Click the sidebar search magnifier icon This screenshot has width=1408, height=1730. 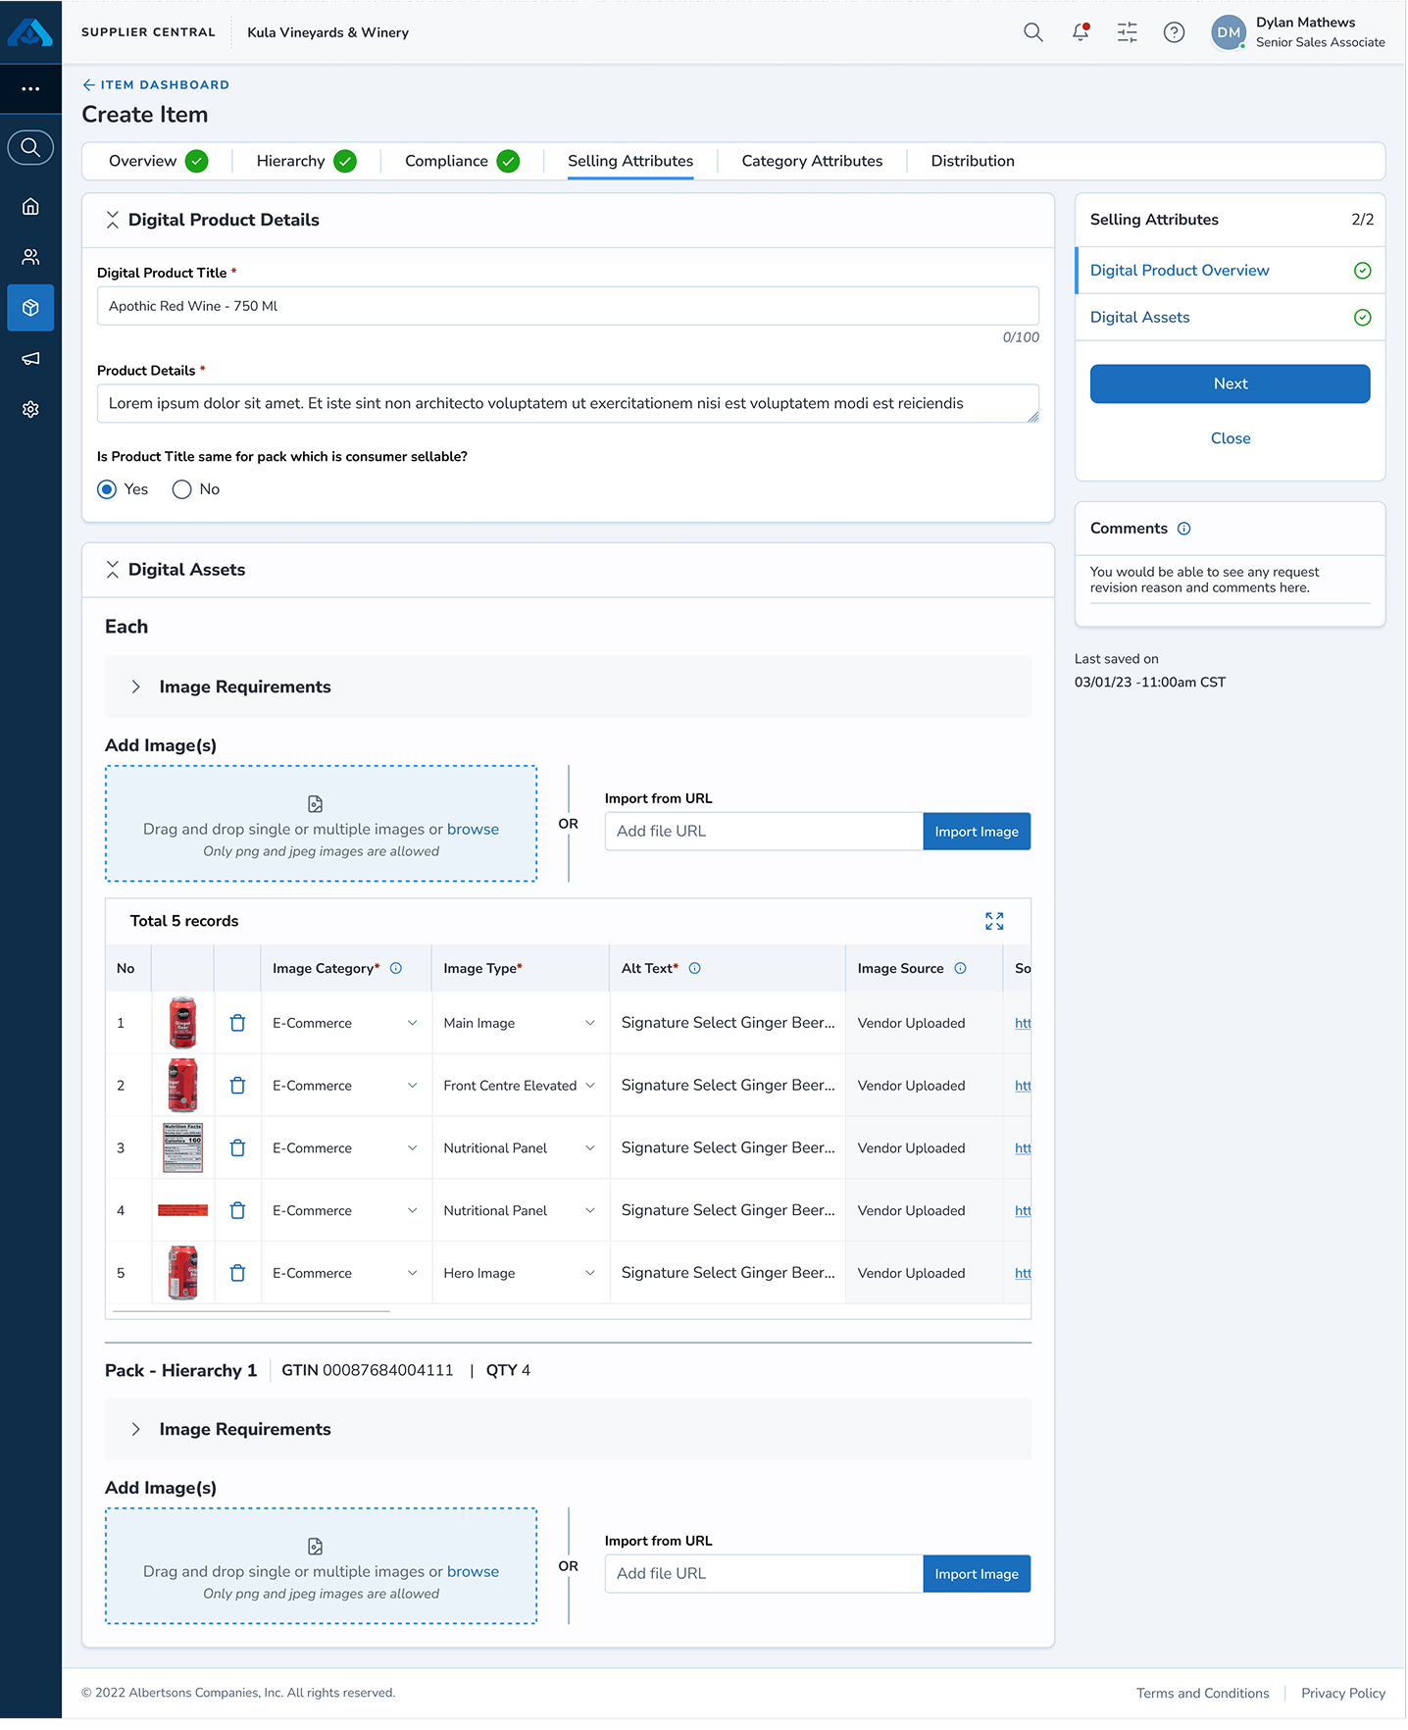[30, 147]
